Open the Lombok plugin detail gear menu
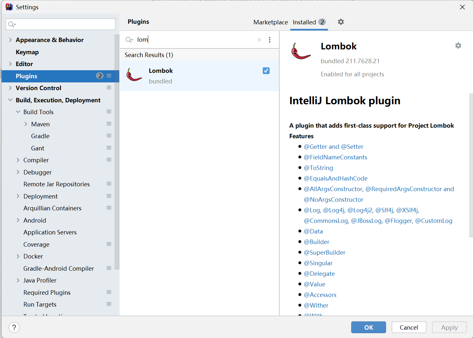 coord(458,46)
